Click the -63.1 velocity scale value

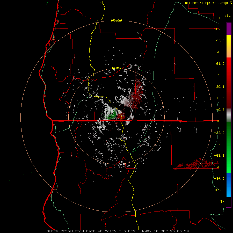pyautogui.click(x=219, y=156)
